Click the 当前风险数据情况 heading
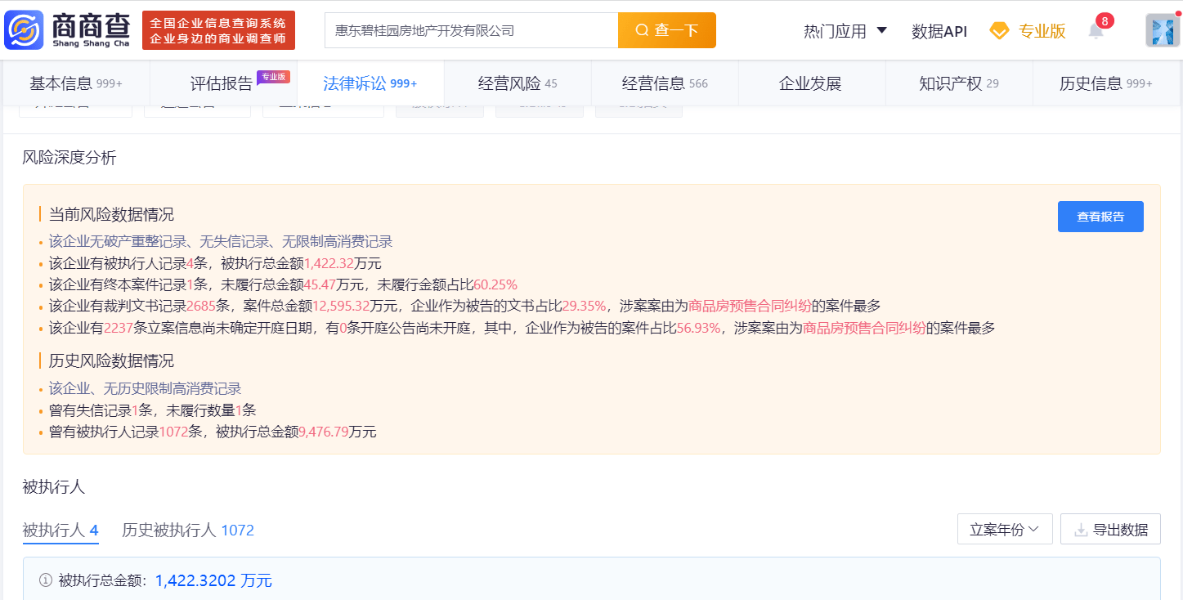The image size is (1183, 600). 111,214
